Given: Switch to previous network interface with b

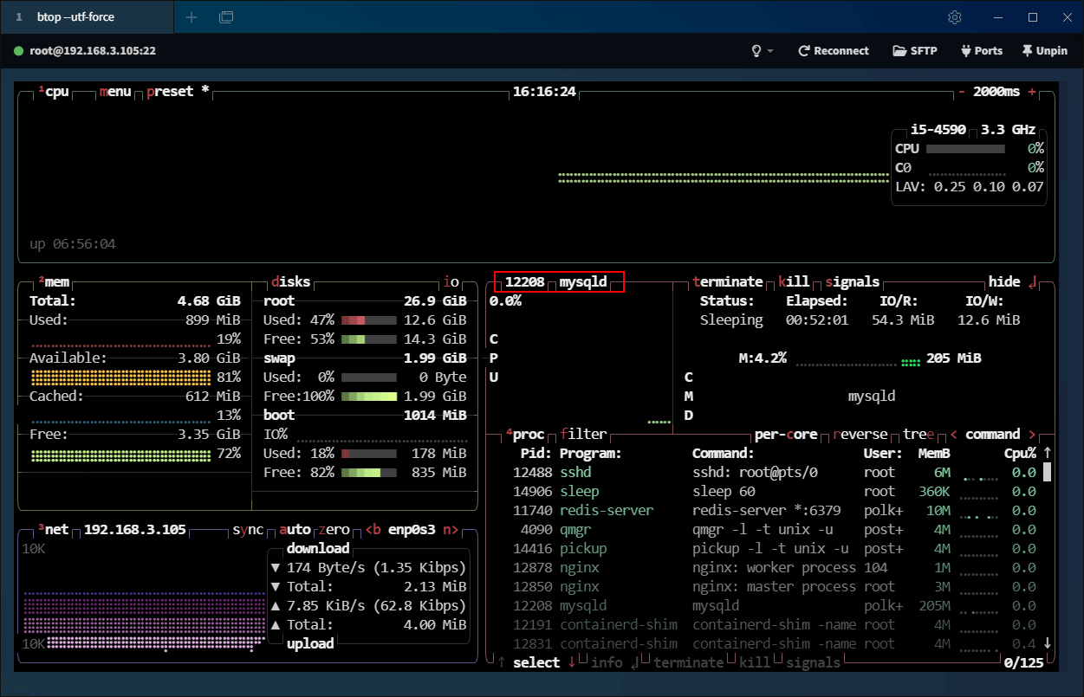Looking at the screenshot, I should (x=373, y=530).
